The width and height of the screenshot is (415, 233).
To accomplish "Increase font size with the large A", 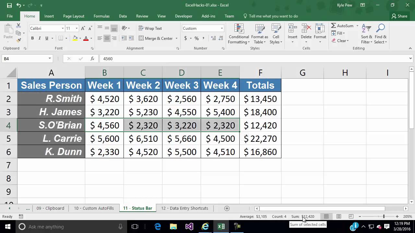I will pyautogui.click(x=83, y=28).
